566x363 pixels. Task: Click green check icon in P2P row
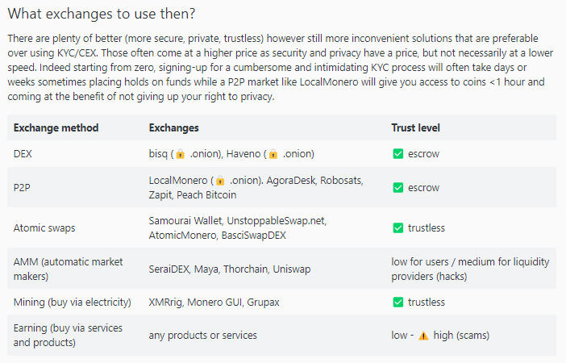pyautogui.click(x=397, y=188)
